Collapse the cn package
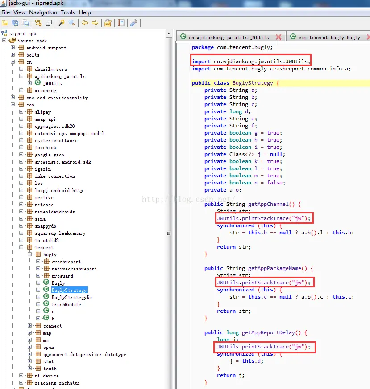Screen dimensions: 370x389 click(12, 62)
